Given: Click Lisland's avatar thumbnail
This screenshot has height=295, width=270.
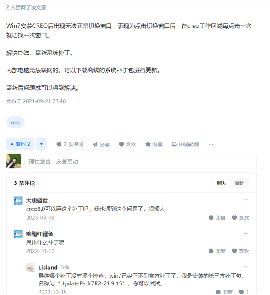Looking at the screenshot, I should click(x=30, y=268).
